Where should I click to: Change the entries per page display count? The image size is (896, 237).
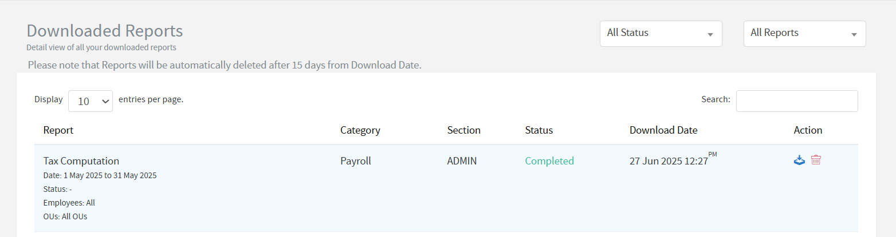(x=91, y=101)
